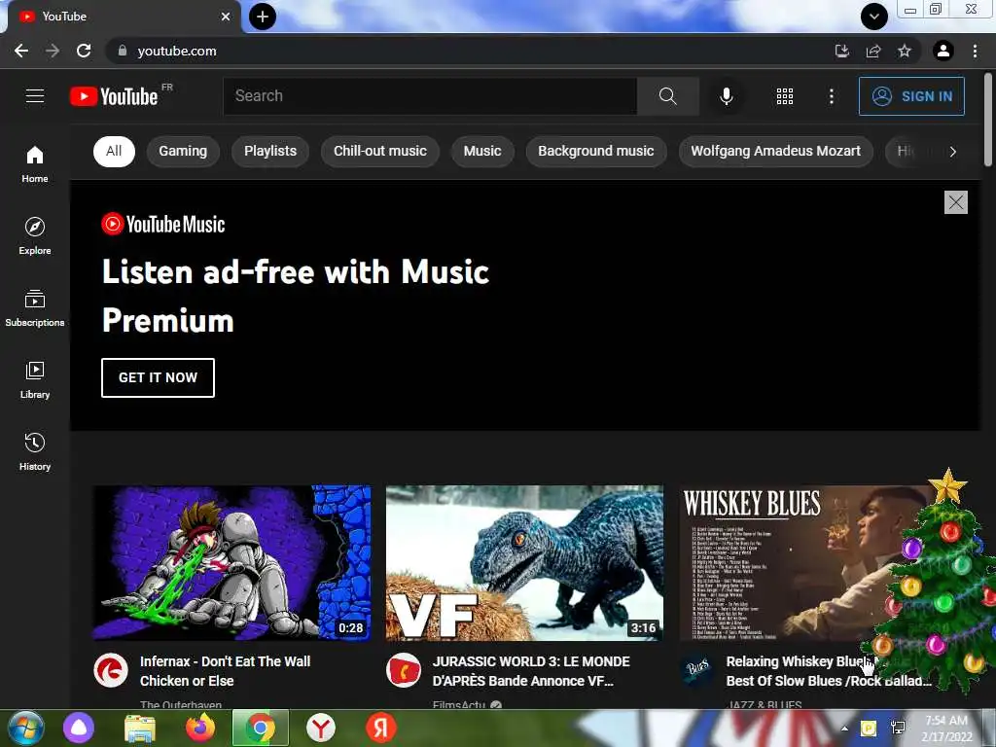
Task: Open YouTube settings three-dot menu
Action: click(x=832, y=96)
